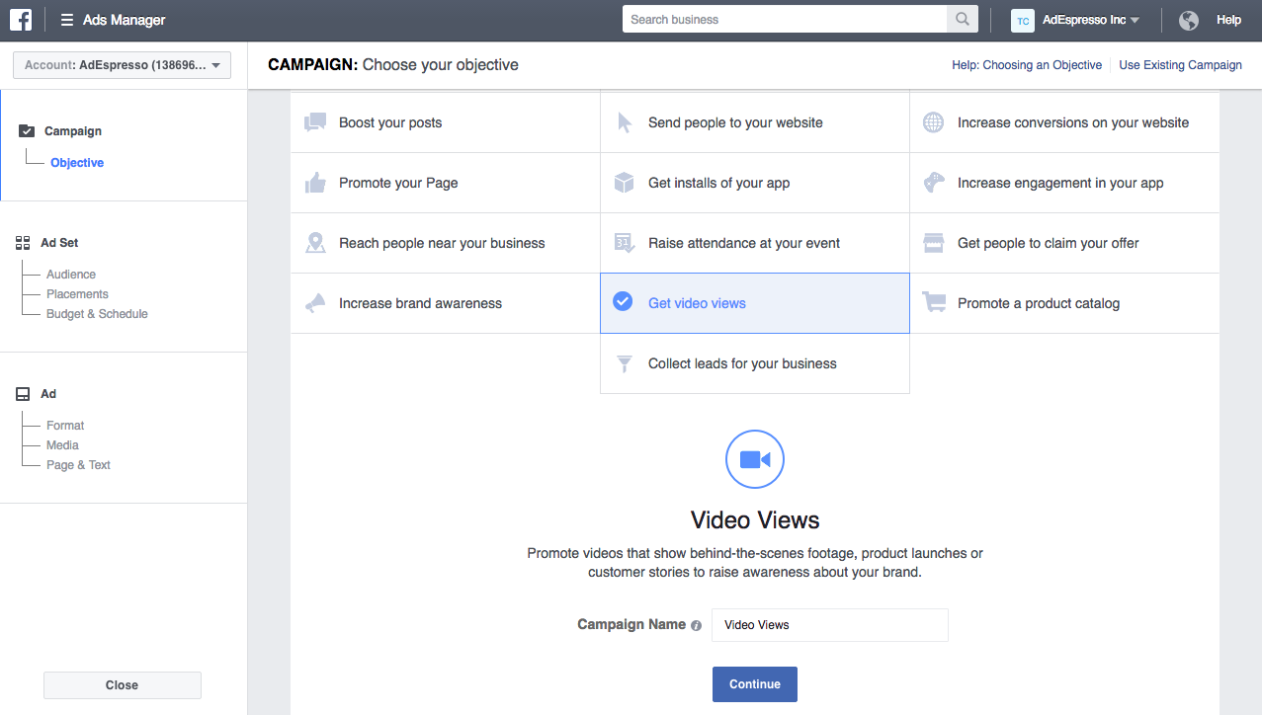The width and height of the screenshot is (1262, 715).
Task: Select Objective in the Campaign tree
Action: point(77,163)
